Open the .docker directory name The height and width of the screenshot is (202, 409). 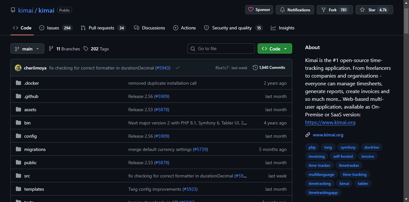point(31,83)
